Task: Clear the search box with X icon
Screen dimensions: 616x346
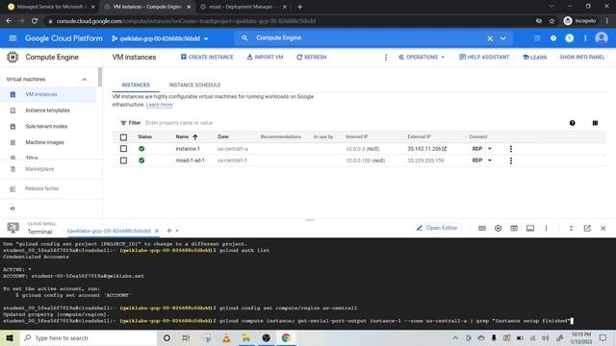Action: 490,38
